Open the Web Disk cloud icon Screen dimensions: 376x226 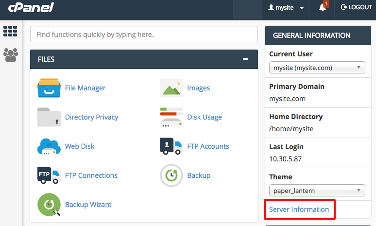[x=49, y=146]
